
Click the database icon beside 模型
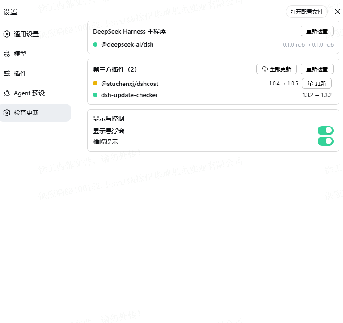7,54
